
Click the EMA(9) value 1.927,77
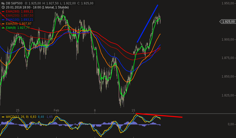(x=24, y=28)
